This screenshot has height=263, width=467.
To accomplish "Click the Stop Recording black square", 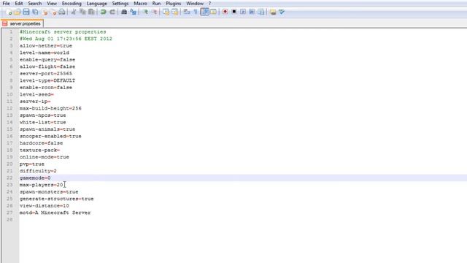I will coord(234,12).
